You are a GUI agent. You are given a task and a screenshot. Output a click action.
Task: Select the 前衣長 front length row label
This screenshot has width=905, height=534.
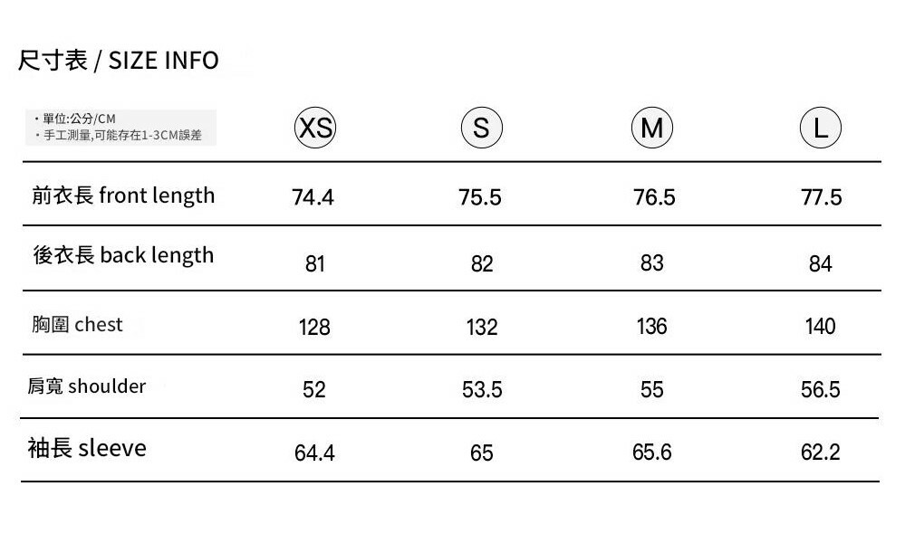(123, 195)
